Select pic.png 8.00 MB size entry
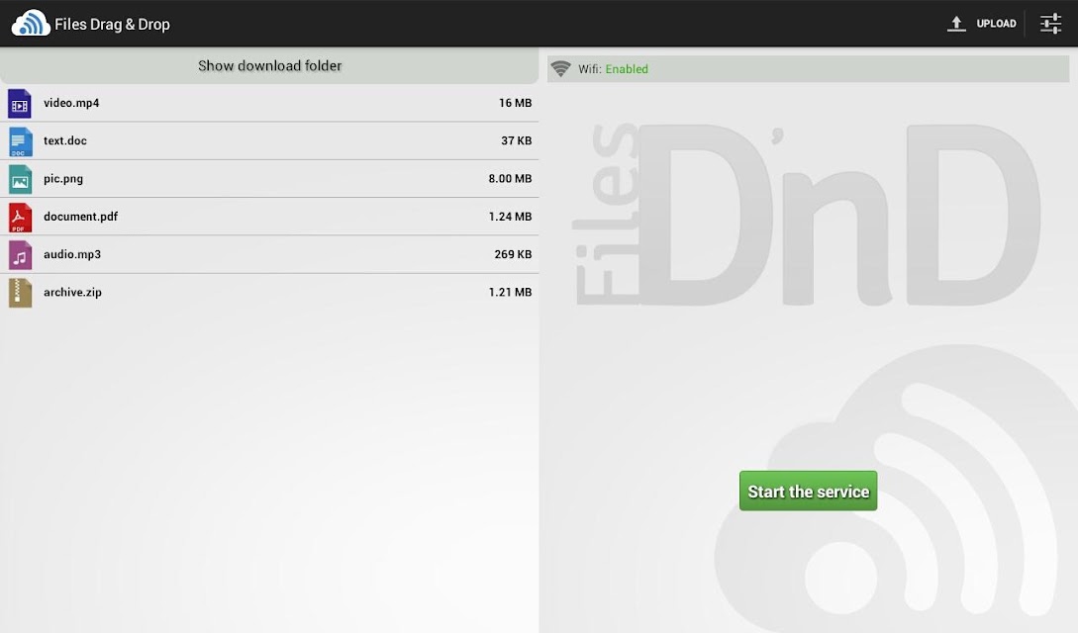This screenshot has height=633, width=1078. coord(510,178)
